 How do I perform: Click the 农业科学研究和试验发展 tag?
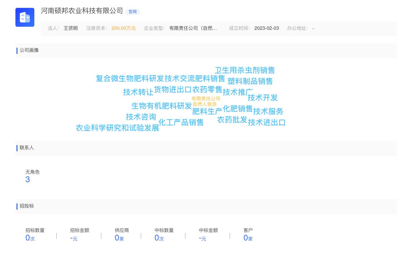tap(117, 128)
